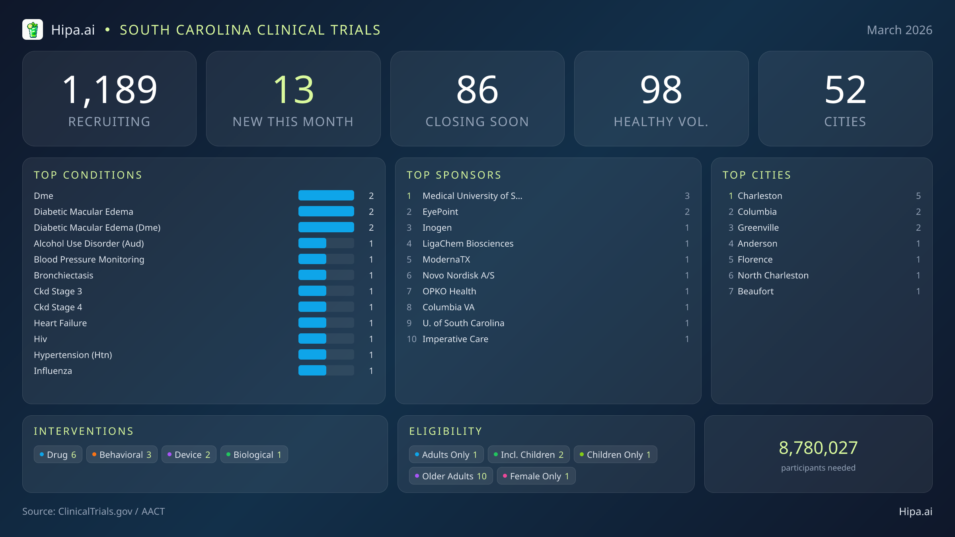Select the purple dot on Device chip
The height and width of the screenshot is (537, 955).
[170, 454]
